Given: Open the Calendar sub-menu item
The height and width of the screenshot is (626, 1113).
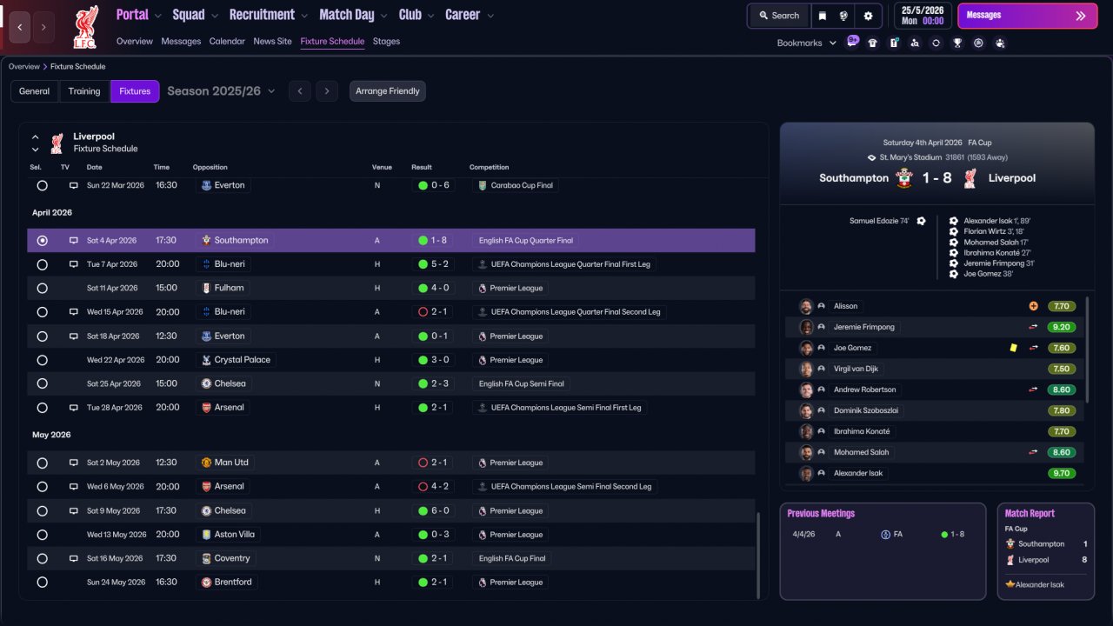Looking at the screenshot, I should 227,41.
